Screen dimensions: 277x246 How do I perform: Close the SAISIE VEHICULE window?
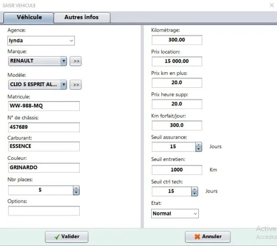271,6
